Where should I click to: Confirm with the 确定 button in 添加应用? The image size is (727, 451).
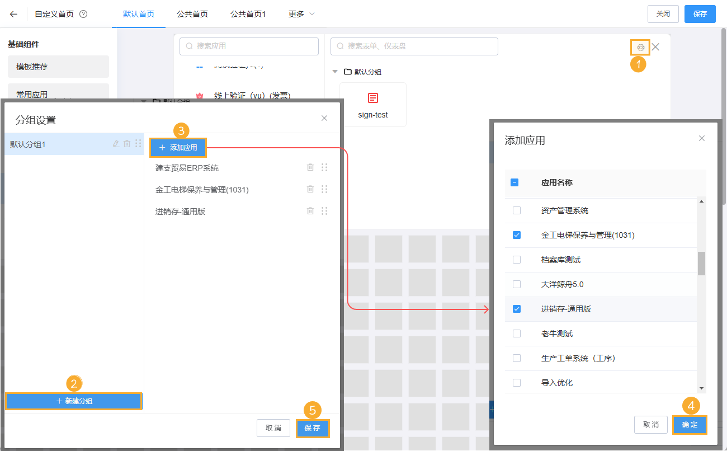[690, 425]
